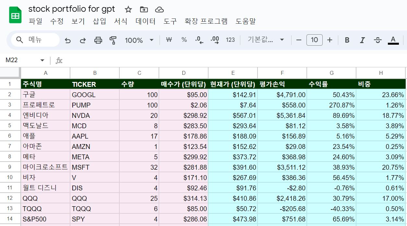407x226 pixels.
Task: Open the 데이터 menu
Action: pos(146,21)
